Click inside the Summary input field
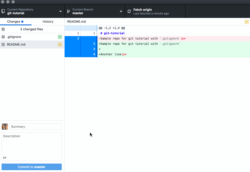250x172 pixels. point(35,126)
